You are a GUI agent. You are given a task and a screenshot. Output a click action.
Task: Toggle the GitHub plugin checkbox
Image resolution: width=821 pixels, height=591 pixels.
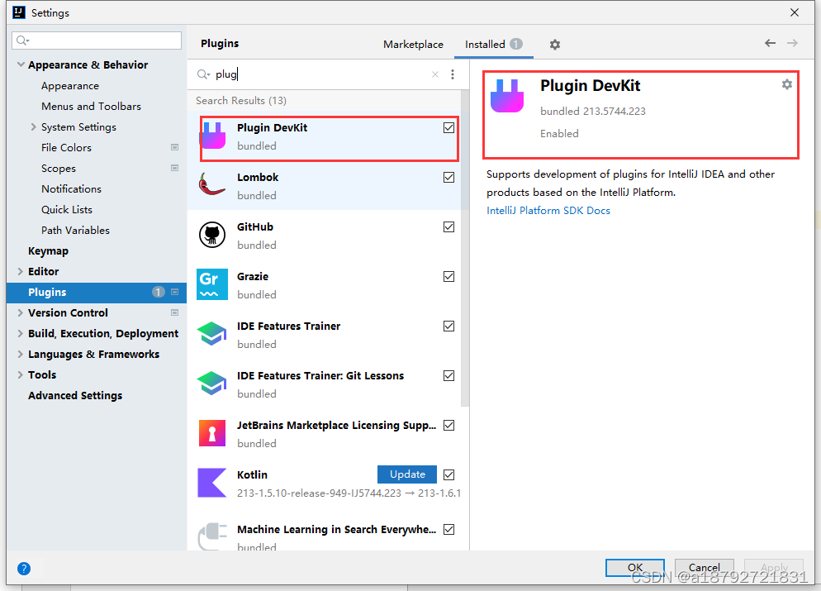[x=448, y=226]
